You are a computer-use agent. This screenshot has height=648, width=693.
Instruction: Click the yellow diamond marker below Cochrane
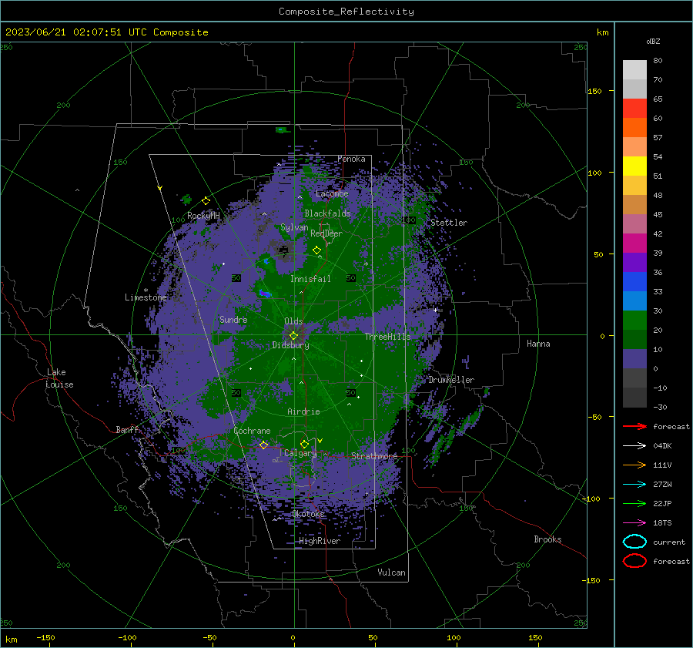tap(263, 445)
